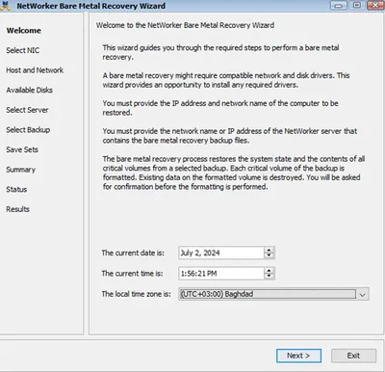Open the Host and Network step
The height and width of the screenshot is (372, 385).
35,70
